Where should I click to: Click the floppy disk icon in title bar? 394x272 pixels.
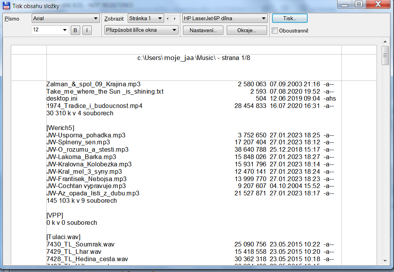pyautogui.click(x=7, y=6)
